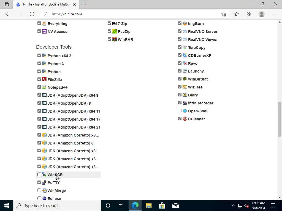
Task: Open the Windows Start menu
Action: [7, 206]
